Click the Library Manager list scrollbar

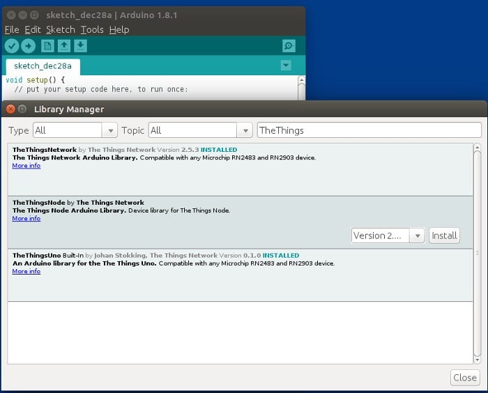tap(477, 254)
